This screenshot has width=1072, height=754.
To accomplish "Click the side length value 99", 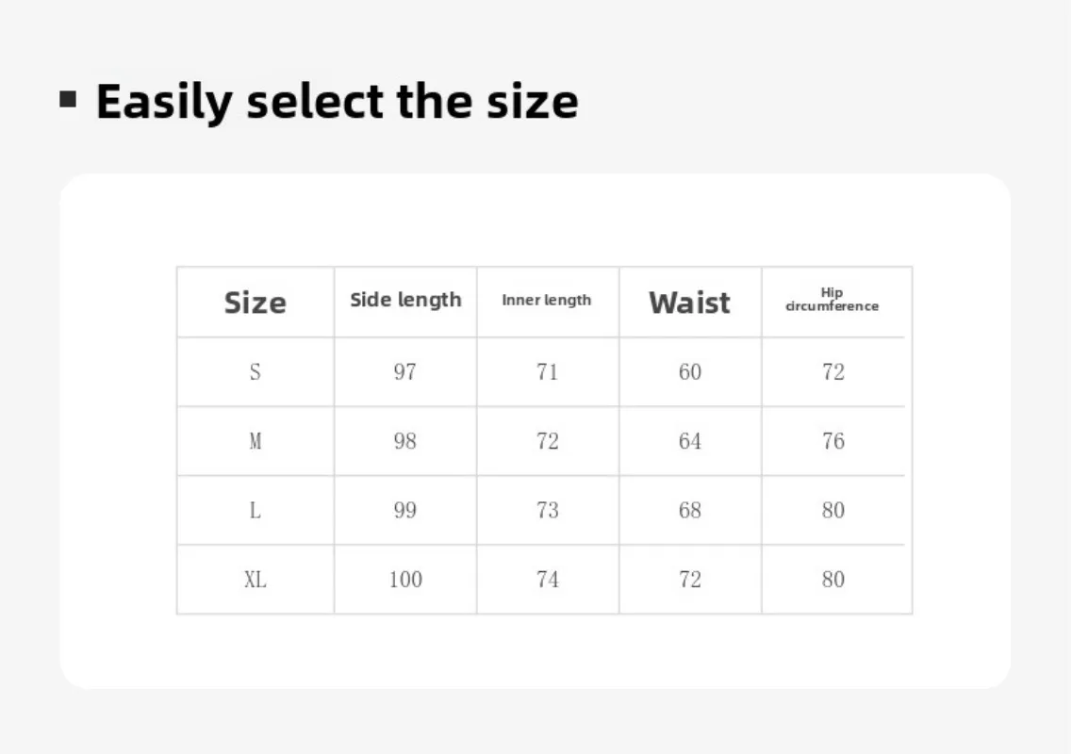I will (x=404, y=510).
